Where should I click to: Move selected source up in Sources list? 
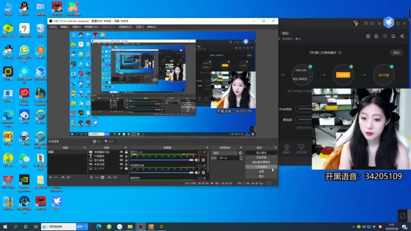(109, 177)
